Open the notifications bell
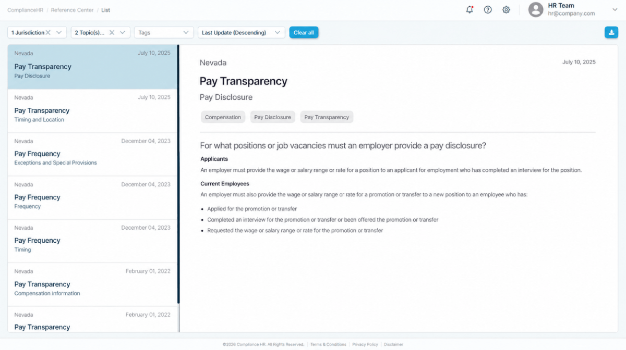The image size is (626, 350). pos(469,9)
